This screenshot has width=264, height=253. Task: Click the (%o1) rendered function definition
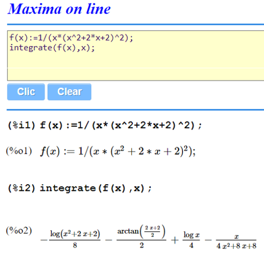[x=118, y=151]
